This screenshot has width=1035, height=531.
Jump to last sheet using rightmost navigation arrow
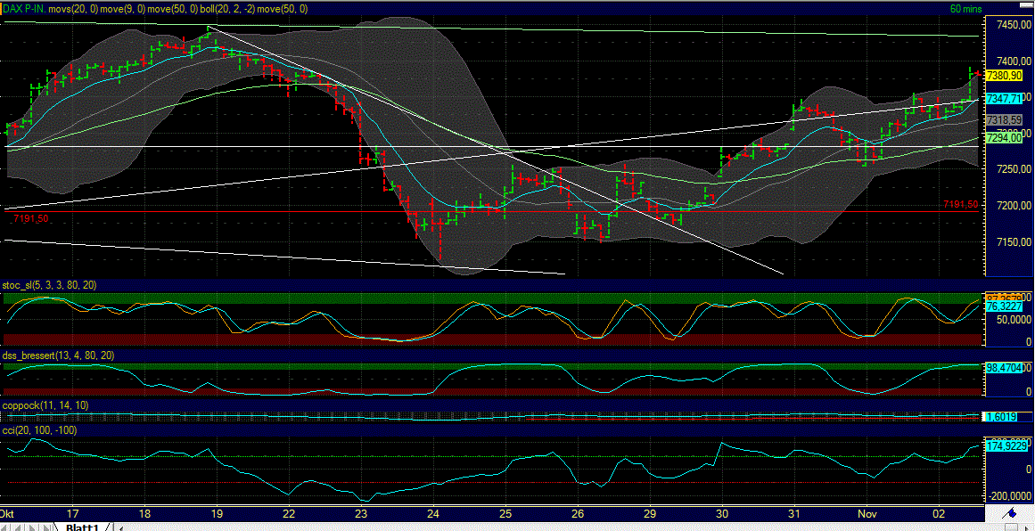[x=46, y=527]
